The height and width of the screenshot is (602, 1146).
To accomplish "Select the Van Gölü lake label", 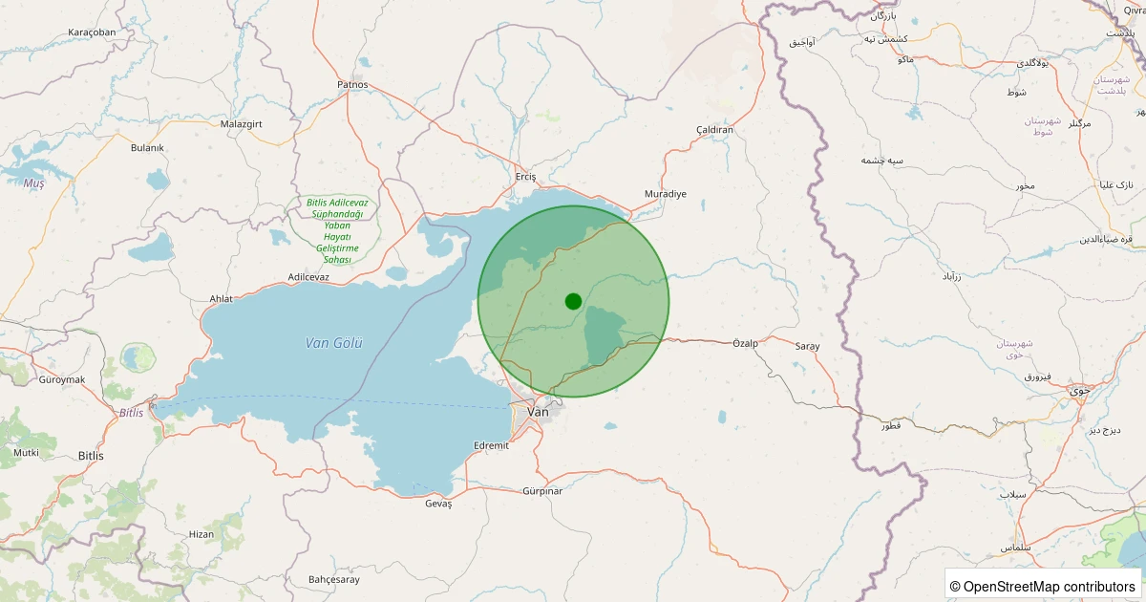I will 334,343.
